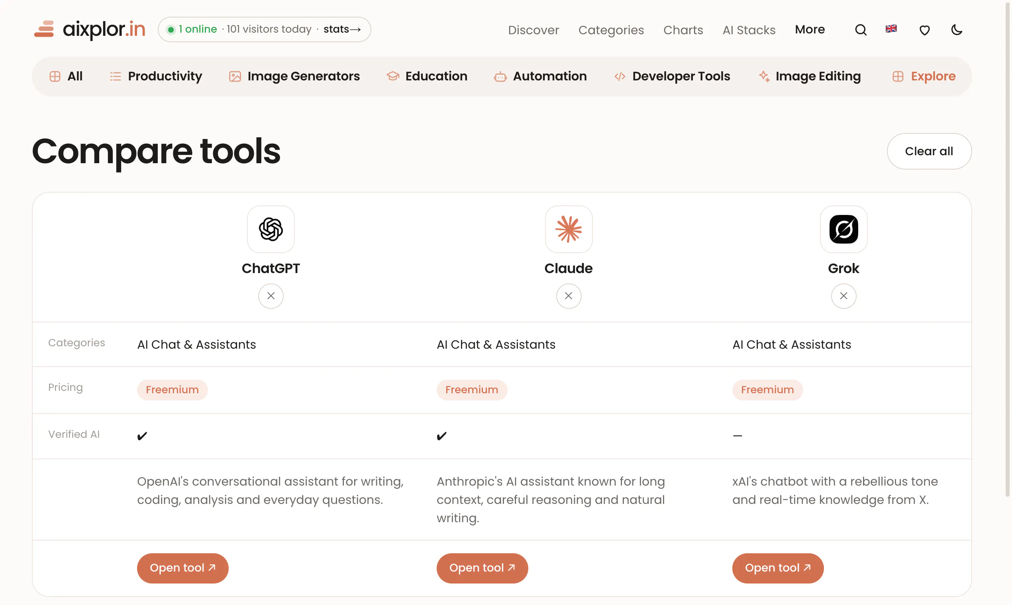Open favorites via the heart icon

[x=925, y=30]
